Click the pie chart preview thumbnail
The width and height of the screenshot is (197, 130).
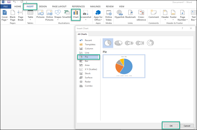pyautogui.click(x=124, y=66)
